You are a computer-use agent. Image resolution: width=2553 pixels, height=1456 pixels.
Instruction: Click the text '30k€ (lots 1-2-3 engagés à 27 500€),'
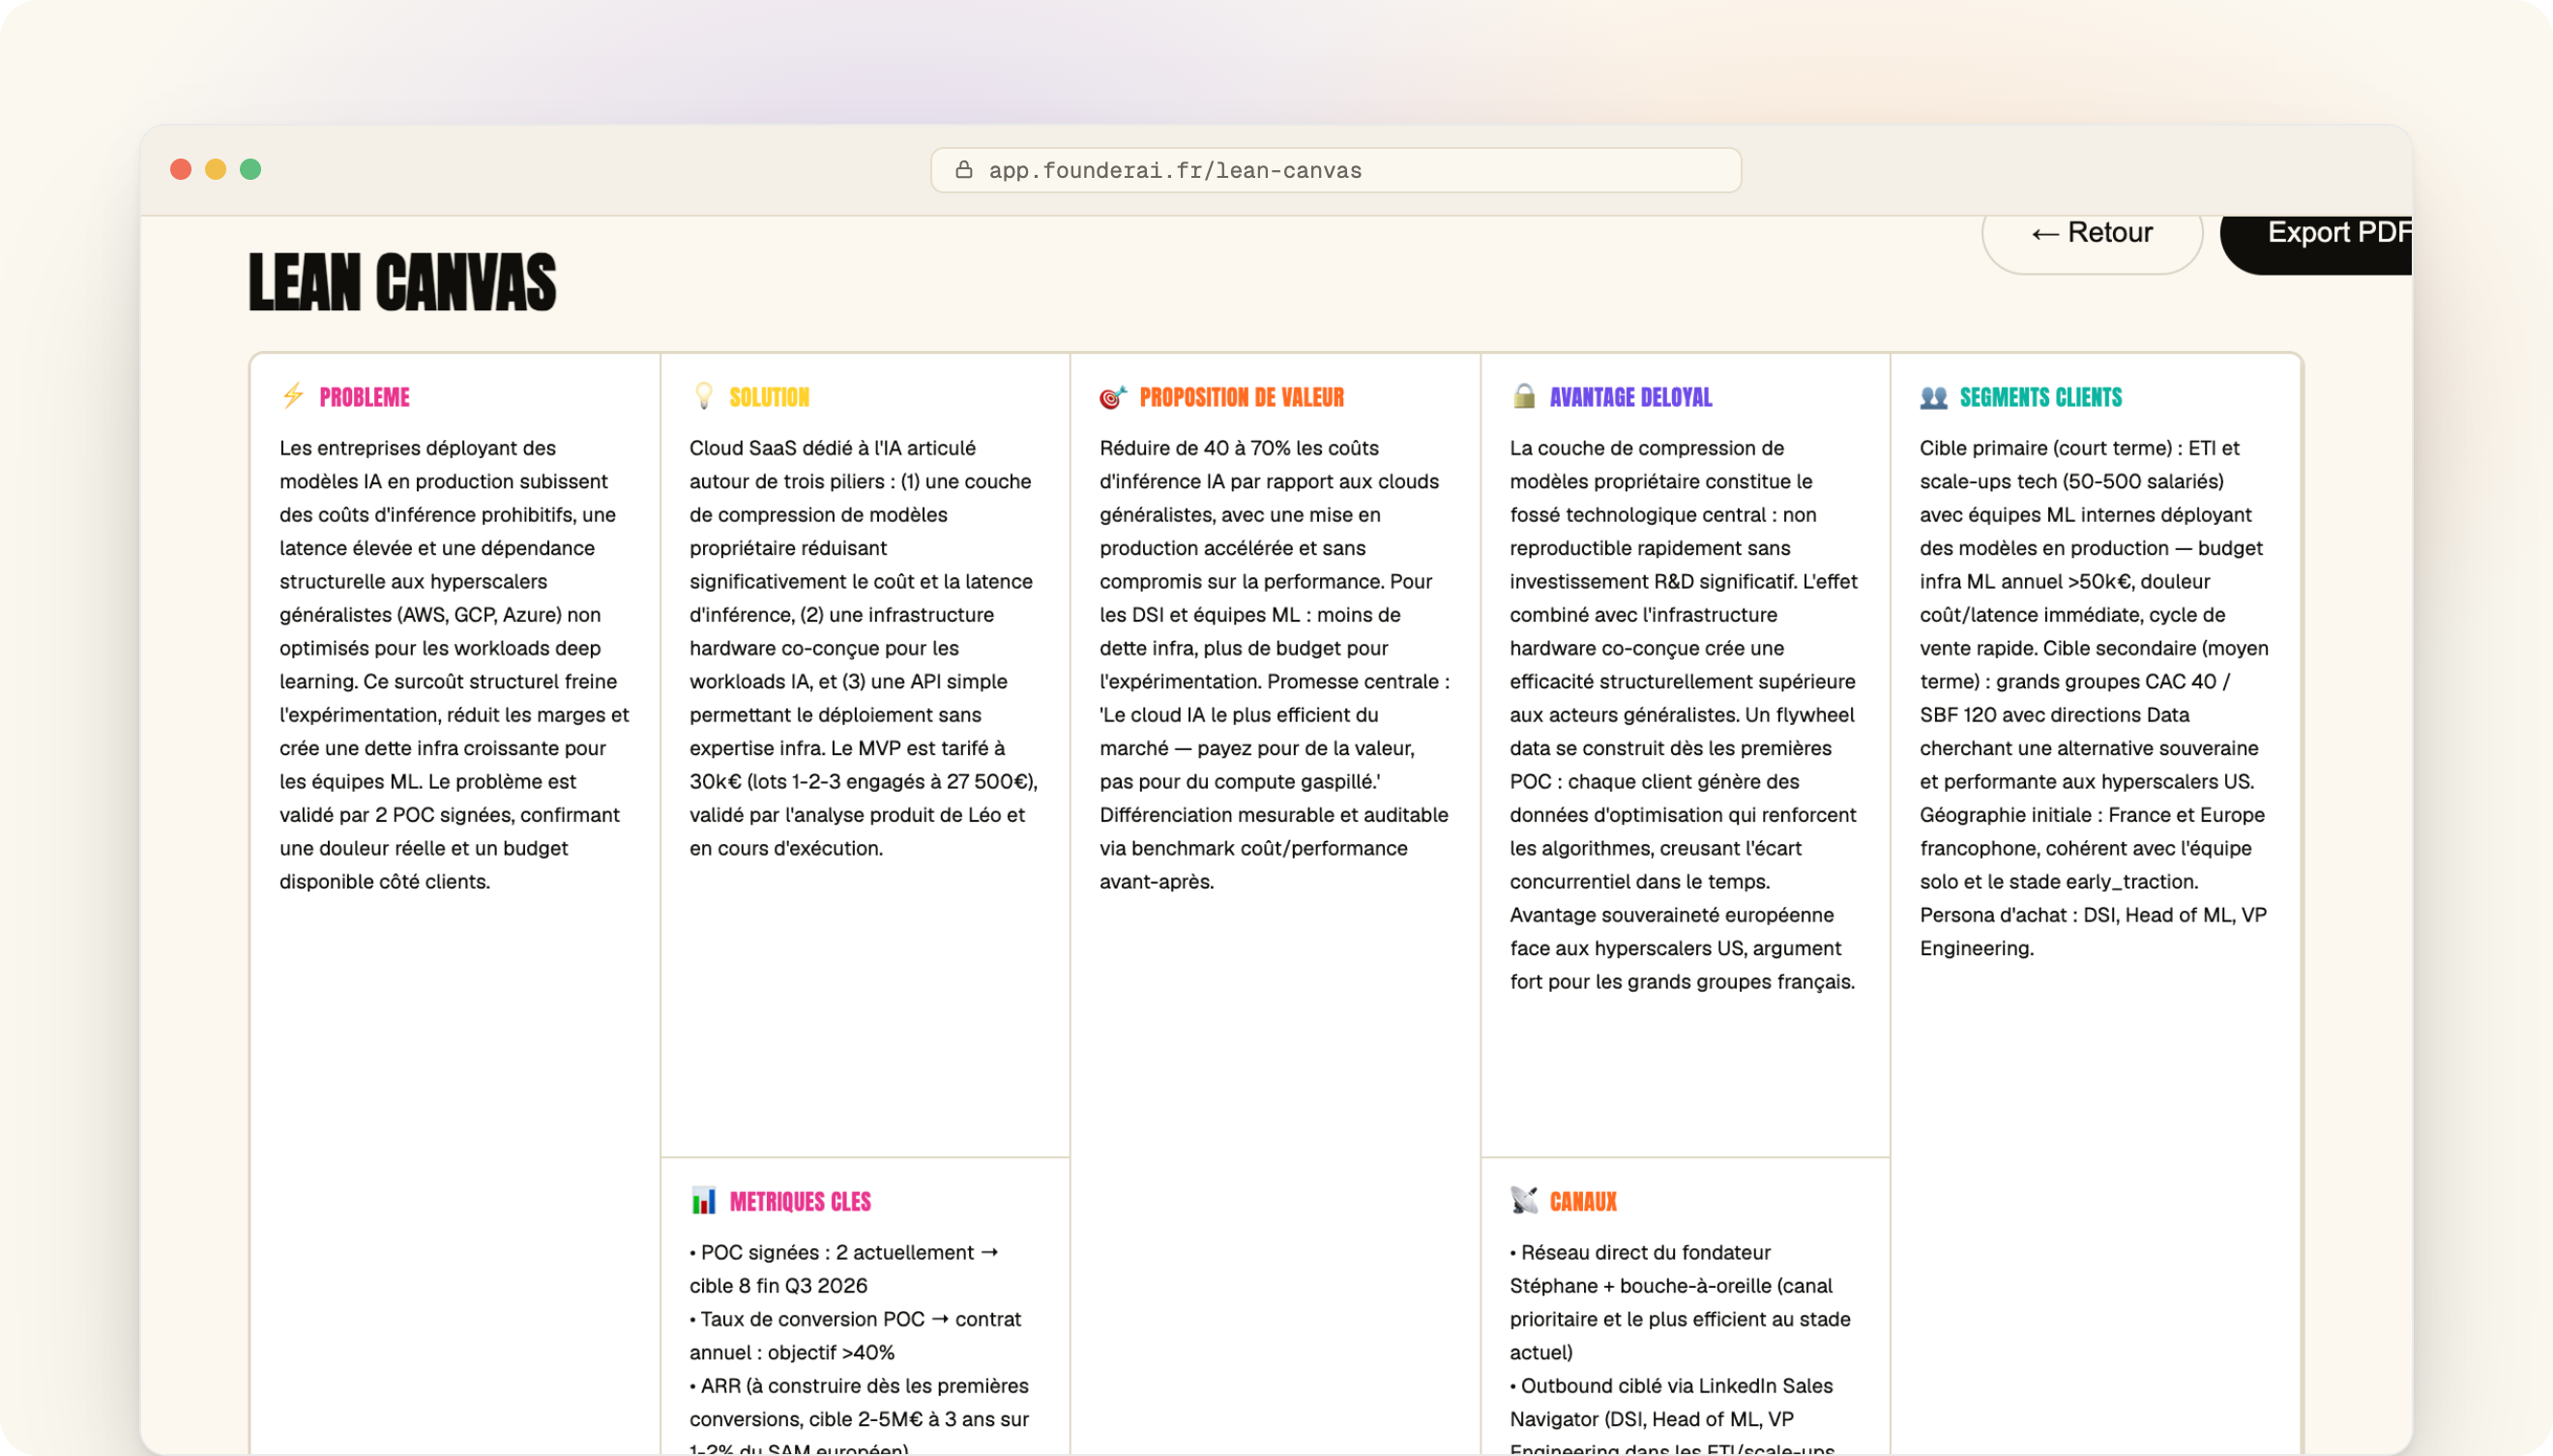pos(863,781)
